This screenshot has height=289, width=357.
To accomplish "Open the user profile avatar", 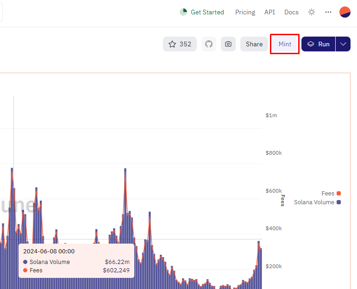I will [345, 12].
